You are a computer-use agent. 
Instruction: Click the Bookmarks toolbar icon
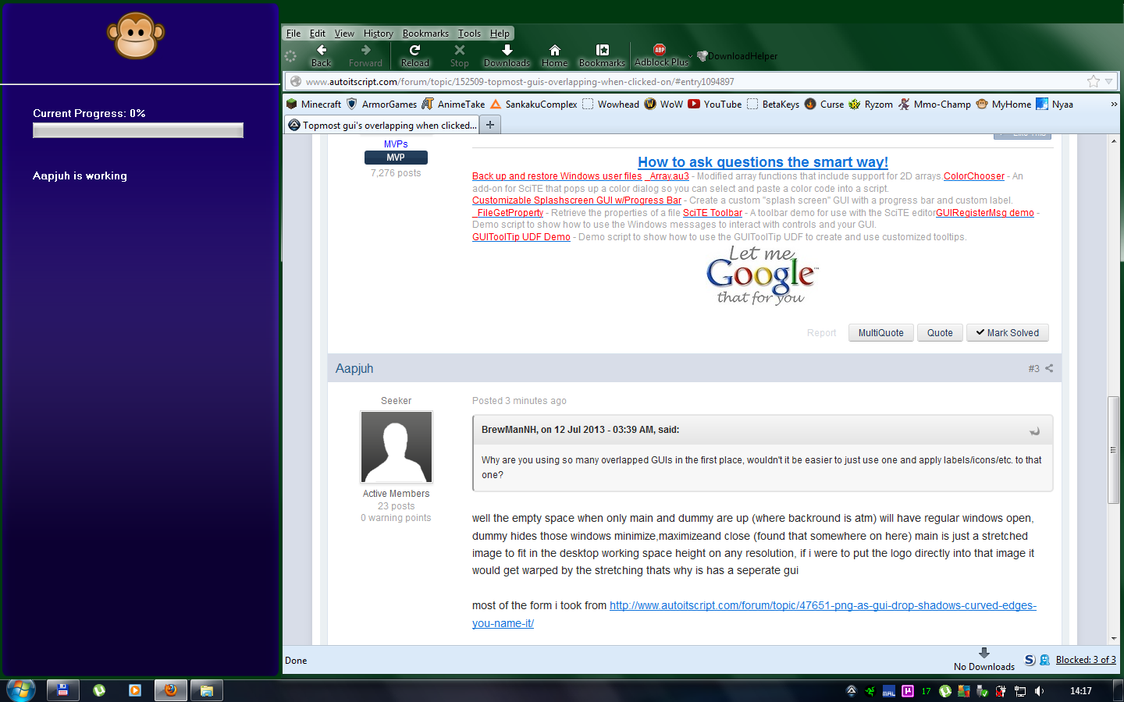point(602,51)
